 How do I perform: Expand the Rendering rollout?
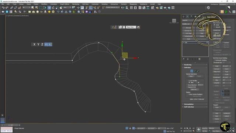click(195, 65)
